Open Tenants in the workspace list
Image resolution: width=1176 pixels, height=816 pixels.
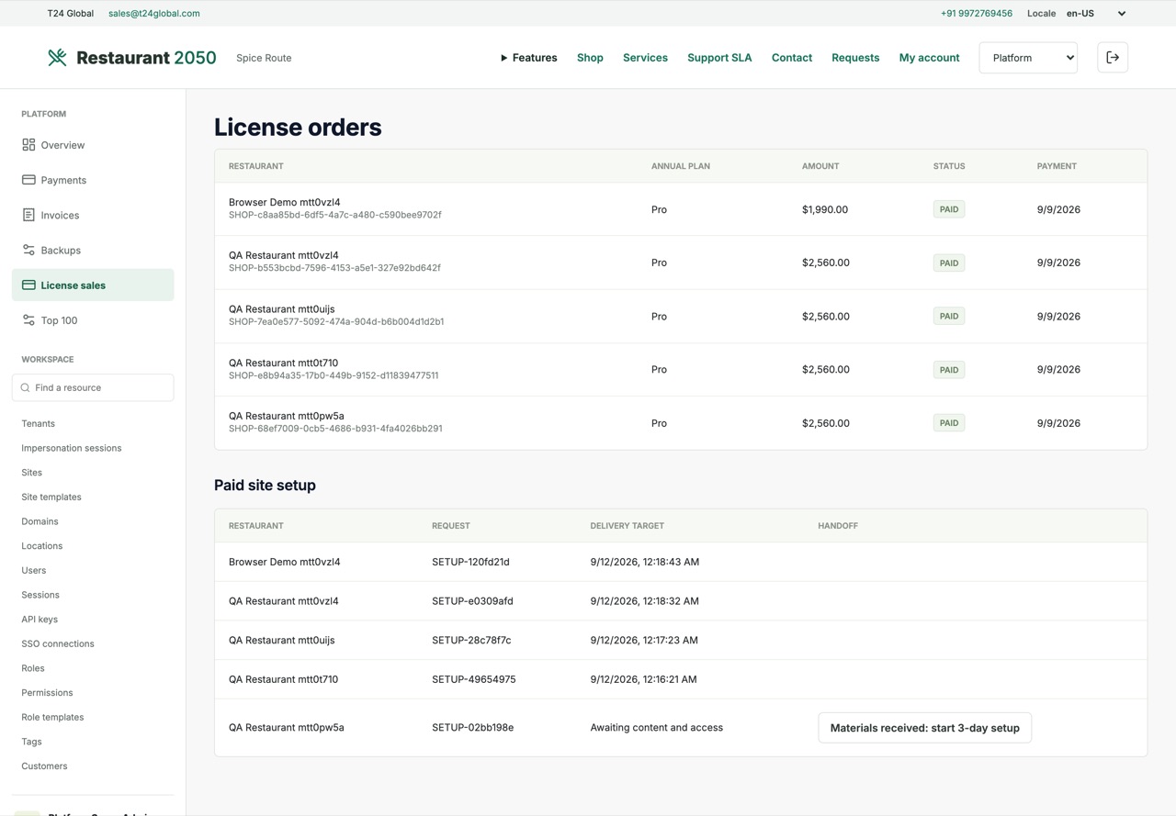tap(39, 423)
